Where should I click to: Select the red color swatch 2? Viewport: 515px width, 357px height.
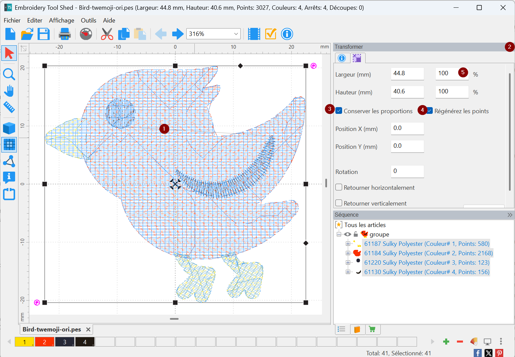[x=44, y=342]
